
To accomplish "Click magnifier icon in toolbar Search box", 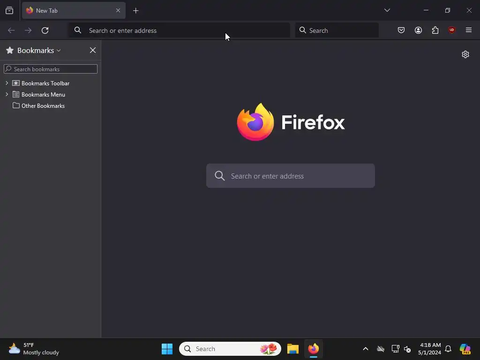I will pyautogui.click(x=303, y=30).
